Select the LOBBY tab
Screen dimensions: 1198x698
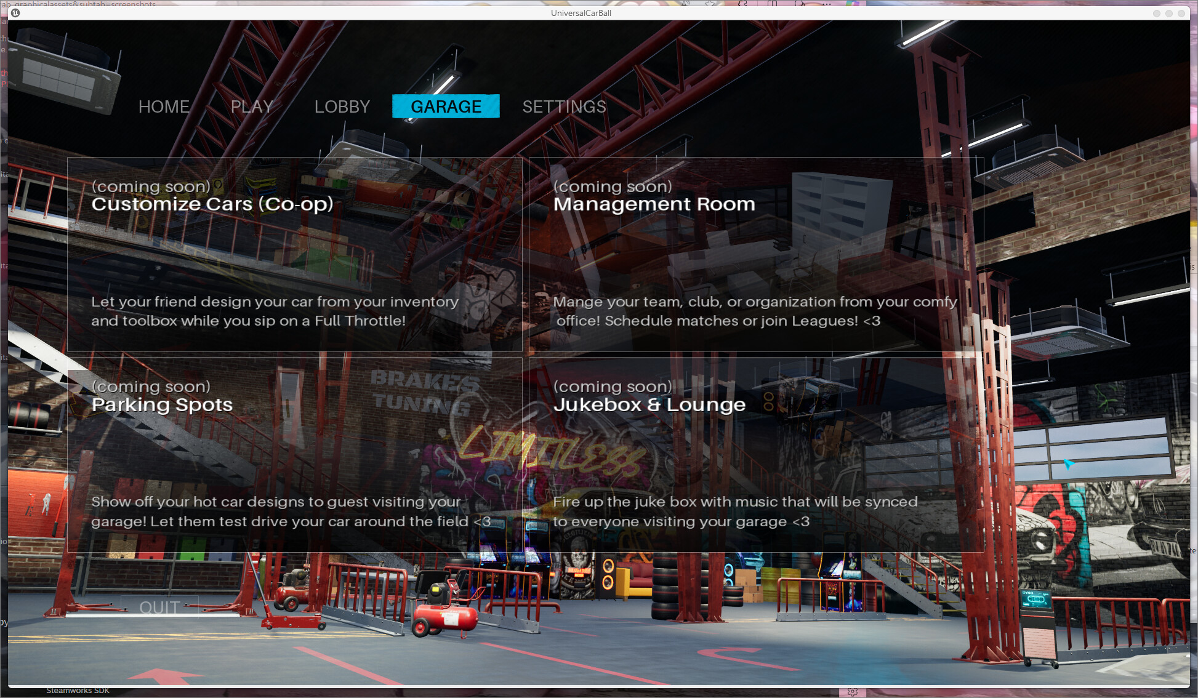pyautogui.click(x=342, y=106)
